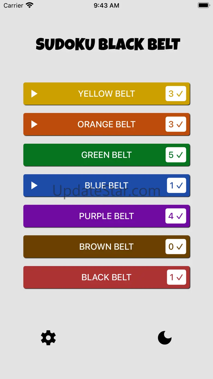Start the Brown Belt level
The height and width of the screenshot is (379, 213).
tap(106, 247)
